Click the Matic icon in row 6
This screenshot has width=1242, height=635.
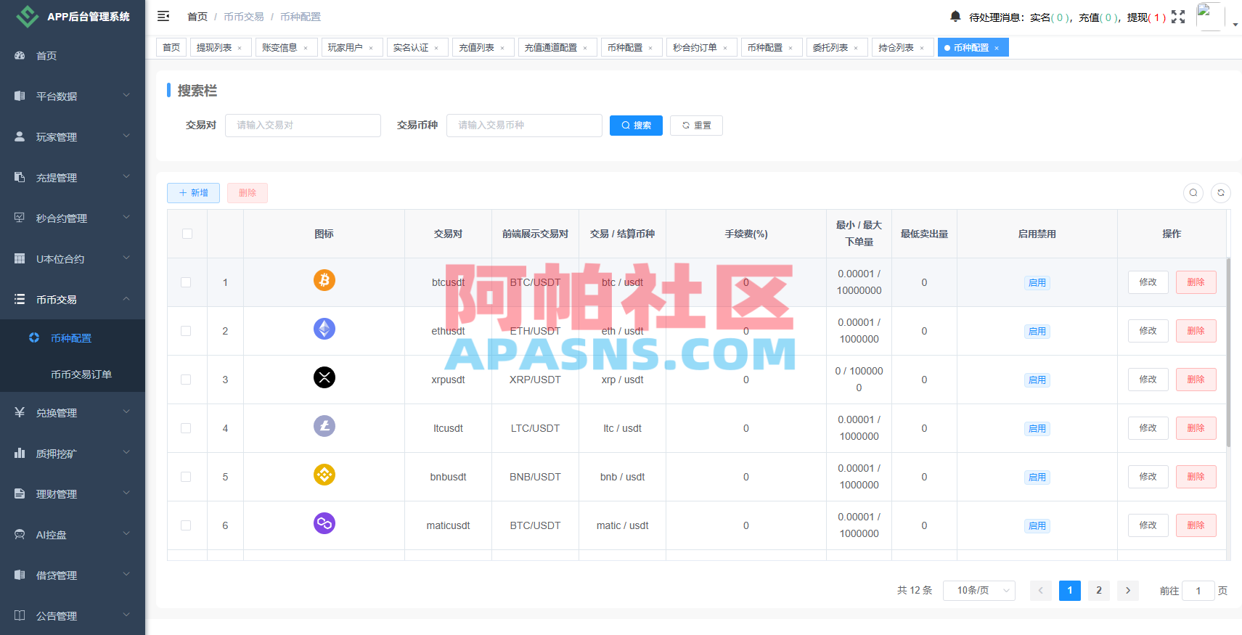tap(324, 523)
